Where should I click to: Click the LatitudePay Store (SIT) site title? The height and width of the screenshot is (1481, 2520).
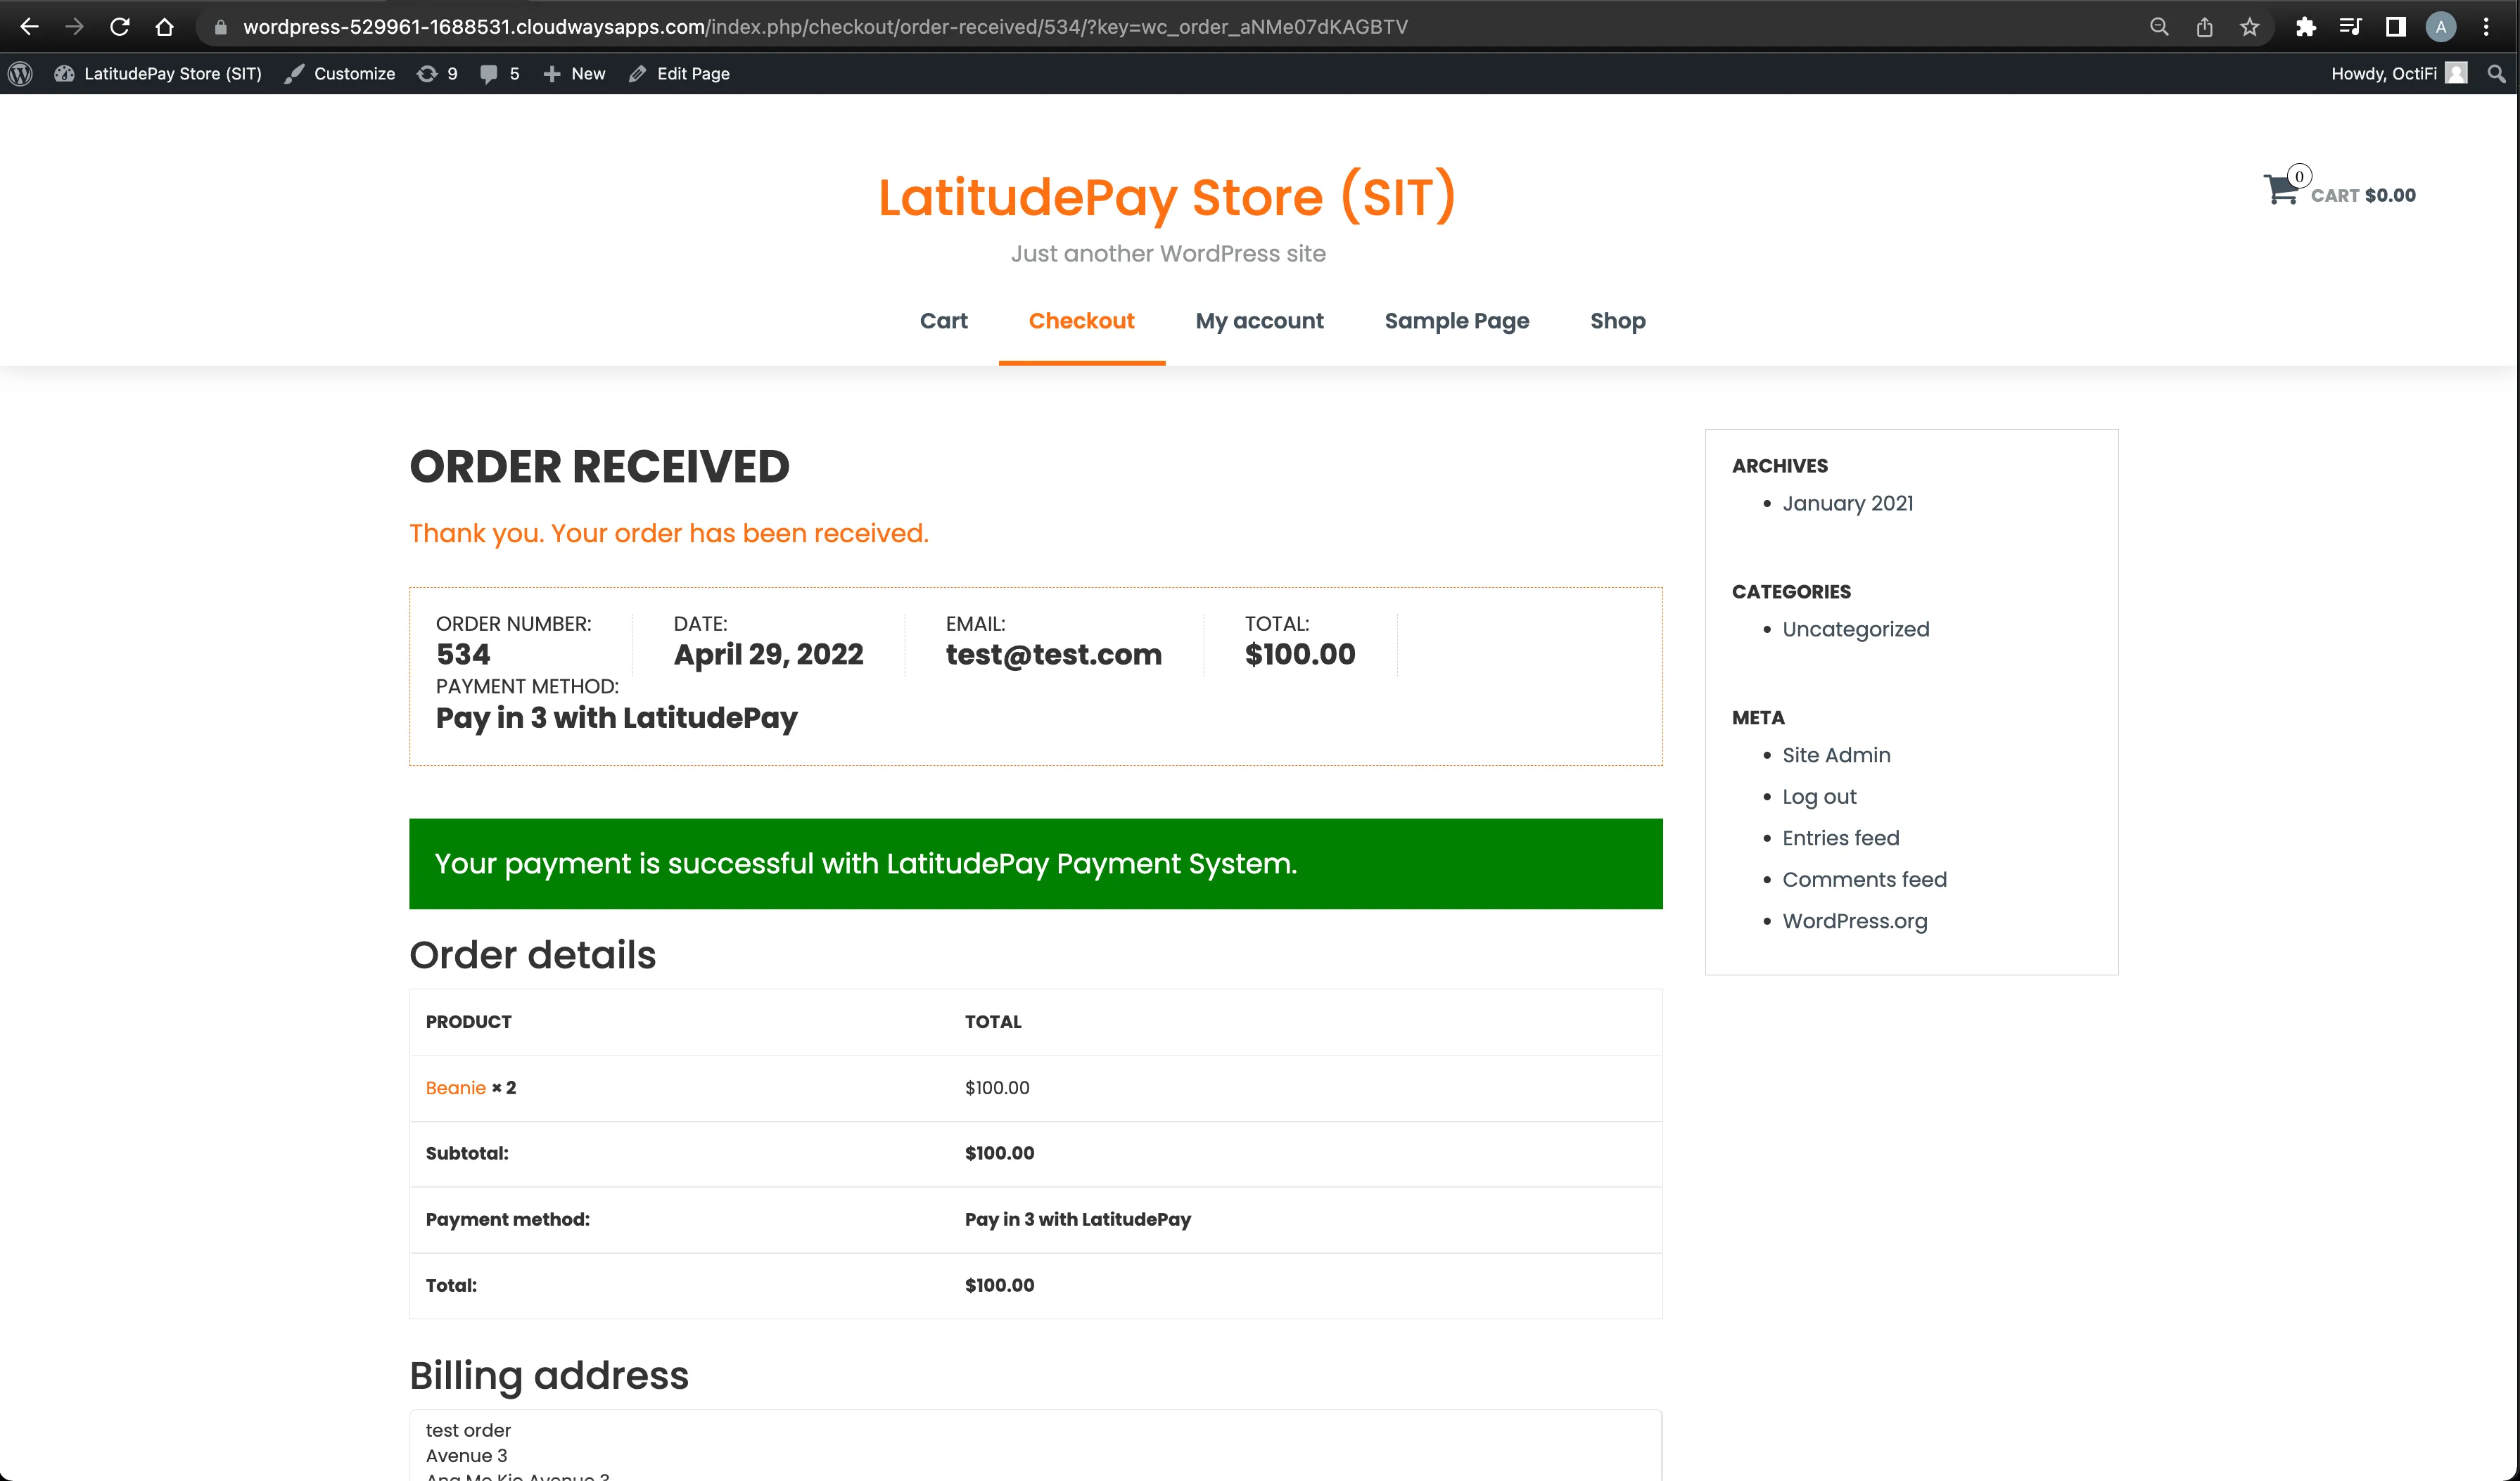[1167, 197]
